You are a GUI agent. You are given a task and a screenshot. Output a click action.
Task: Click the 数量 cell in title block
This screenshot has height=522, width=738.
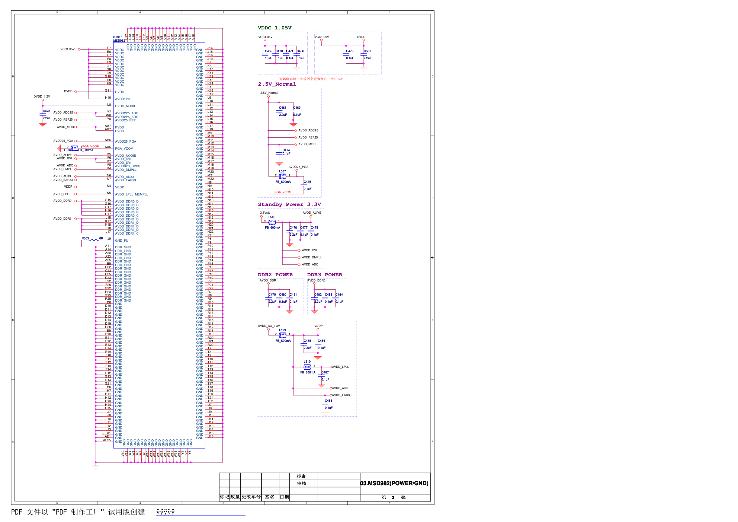pos(235,497)
